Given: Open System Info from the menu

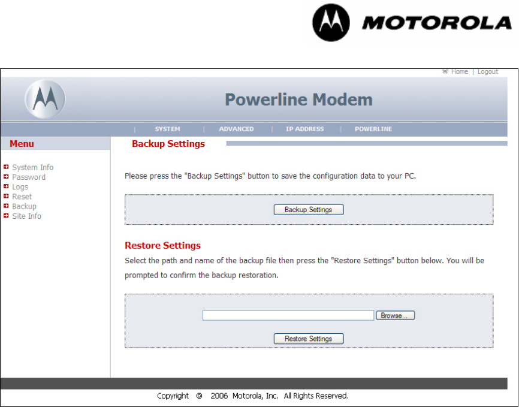Looking at the screenshot, I should (33, 167).
